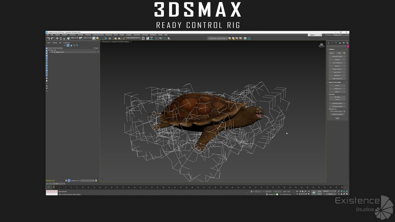Open the project path dropdown
The height and width of the screenshot is (222, 395).
point(217,38)
